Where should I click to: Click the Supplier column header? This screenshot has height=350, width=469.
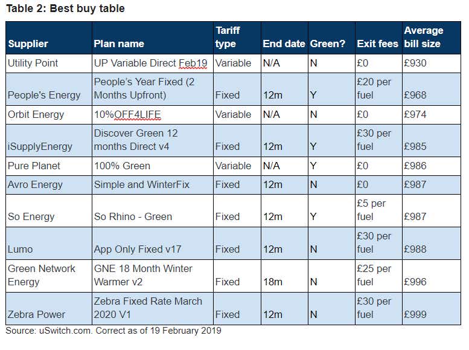point(49,38)
